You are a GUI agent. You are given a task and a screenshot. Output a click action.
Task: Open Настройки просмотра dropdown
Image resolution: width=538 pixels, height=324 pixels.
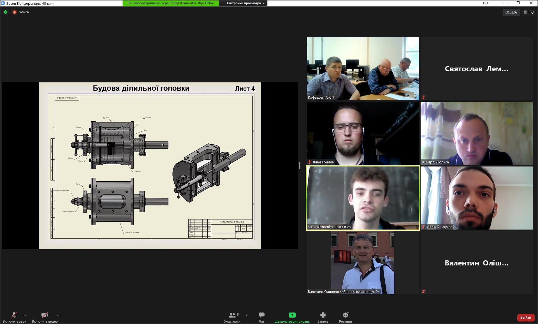pos(245,3)
